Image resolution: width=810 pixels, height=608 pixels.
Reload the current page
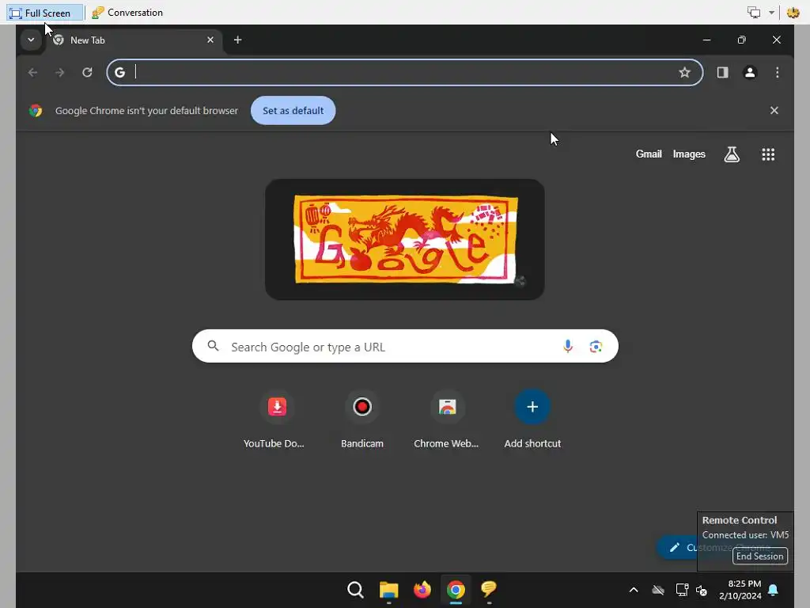pyautogui.click(x=87, y=72)
